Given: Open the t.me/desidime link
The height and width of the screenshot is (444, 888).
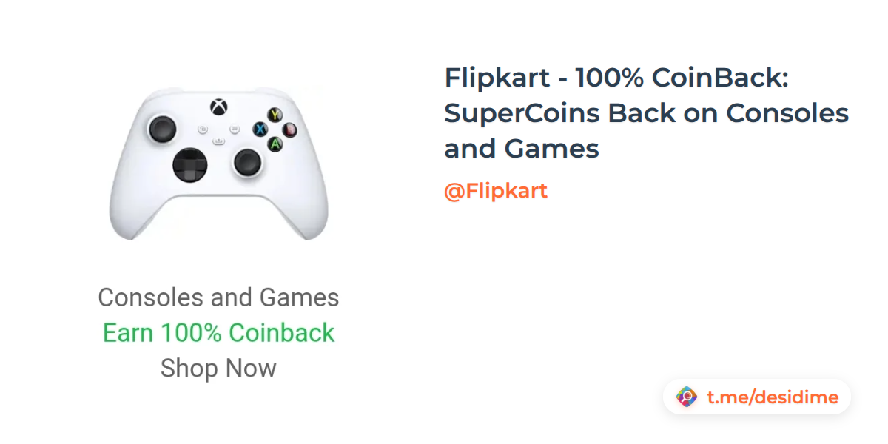Looking at the screenshot, I should 772,397.
